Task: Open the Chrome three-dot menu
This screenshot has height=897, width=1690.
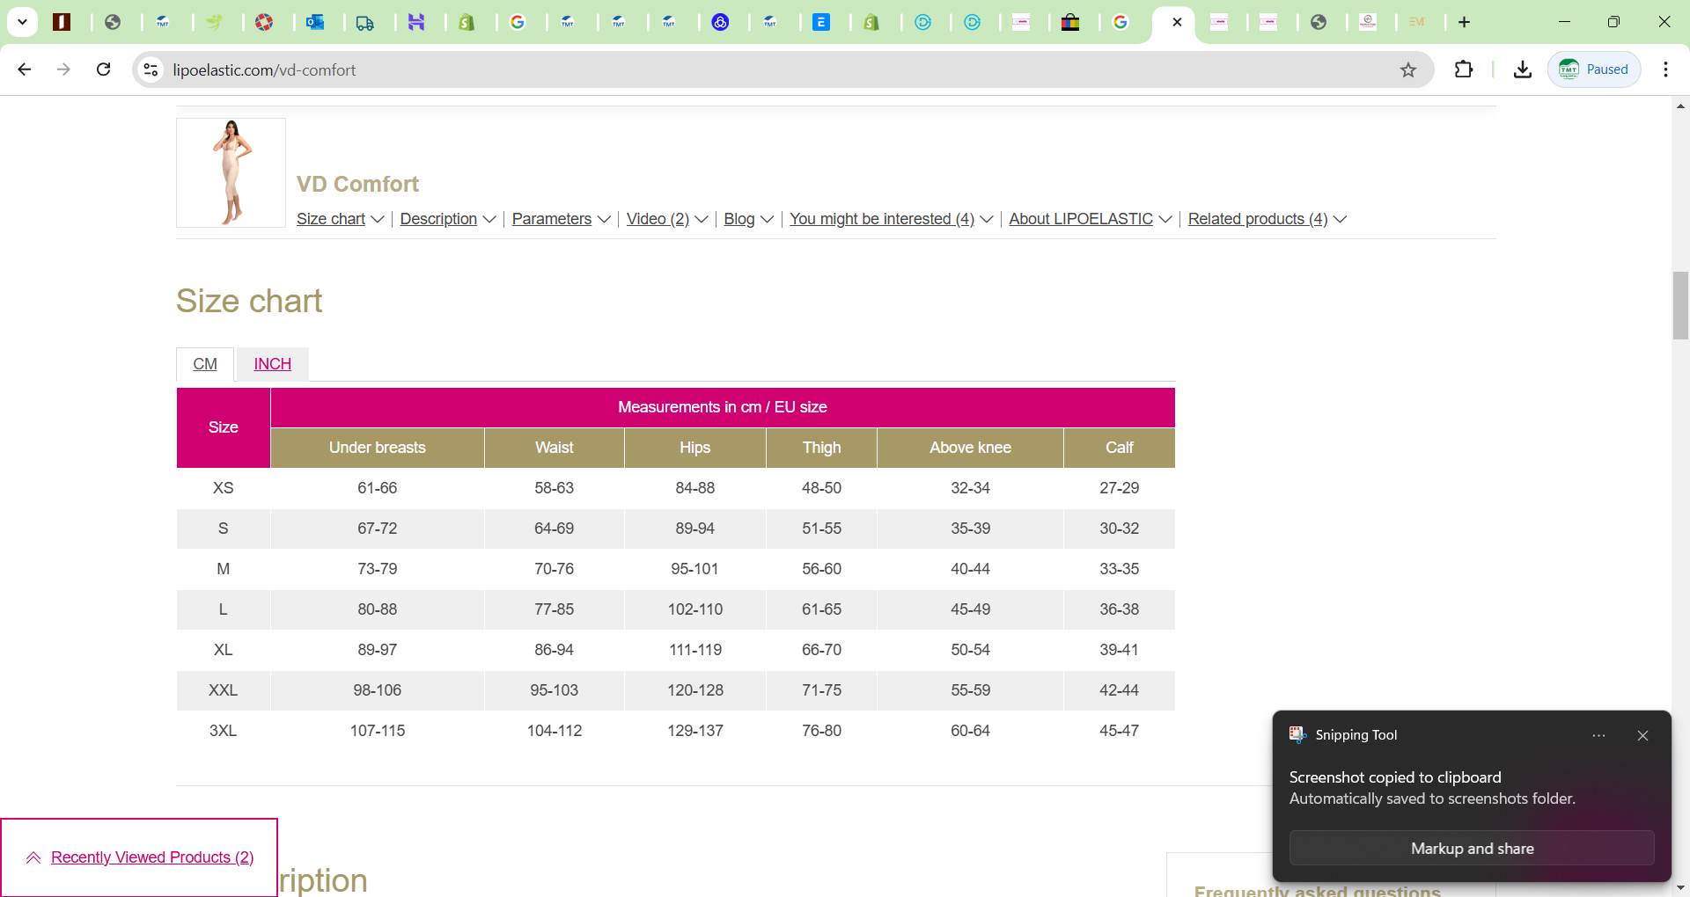Action: click(x=1665, y=69)
